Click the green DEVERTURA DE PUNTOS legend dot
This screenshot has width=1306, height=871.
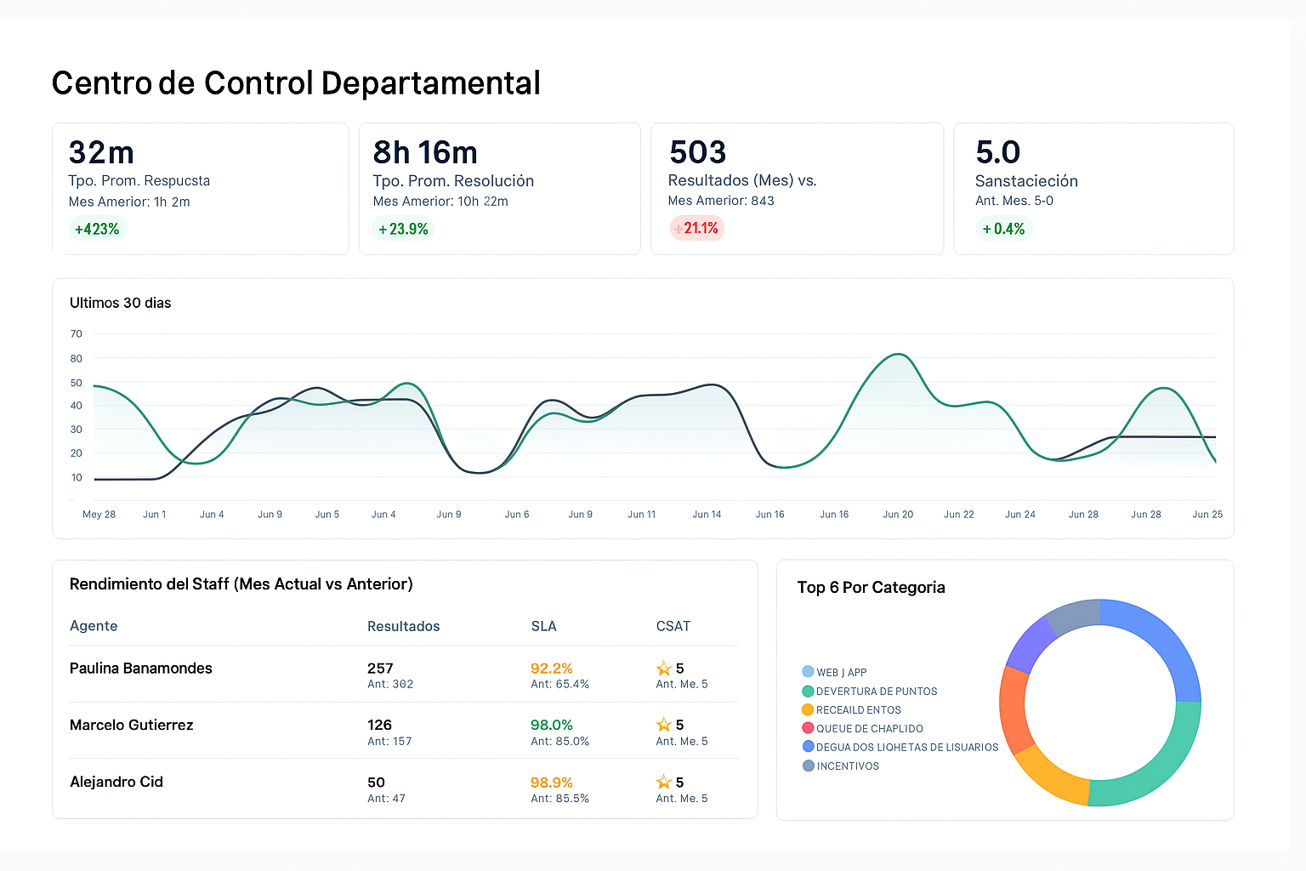click(x=808, y=691)
